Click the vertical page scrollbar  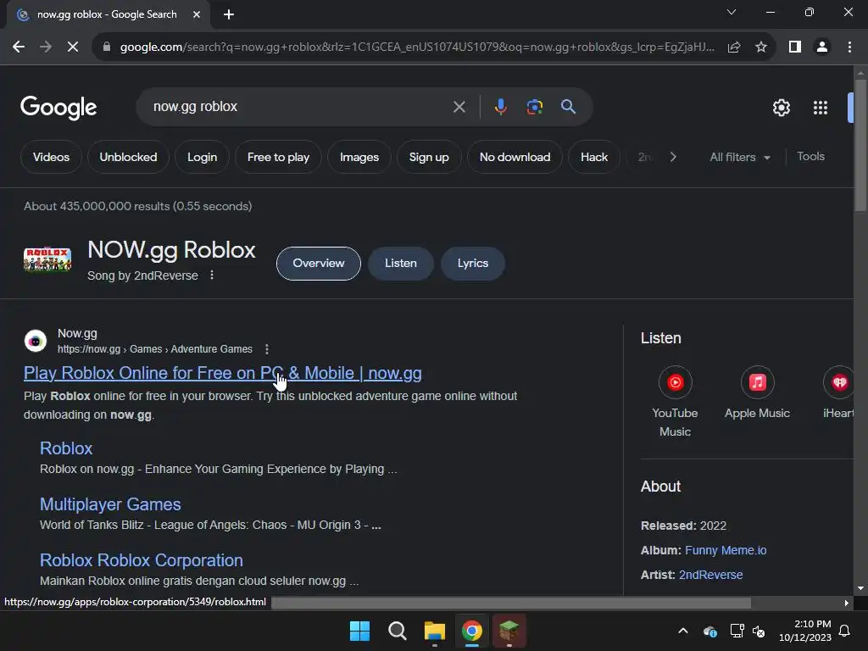[860, 145]
